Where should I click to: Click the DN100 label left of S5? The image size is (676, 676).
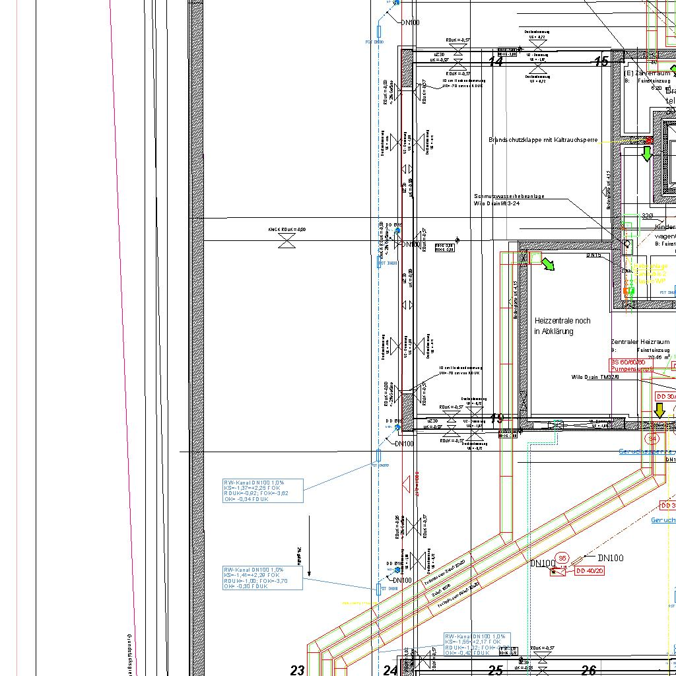[x=543, y=563]
